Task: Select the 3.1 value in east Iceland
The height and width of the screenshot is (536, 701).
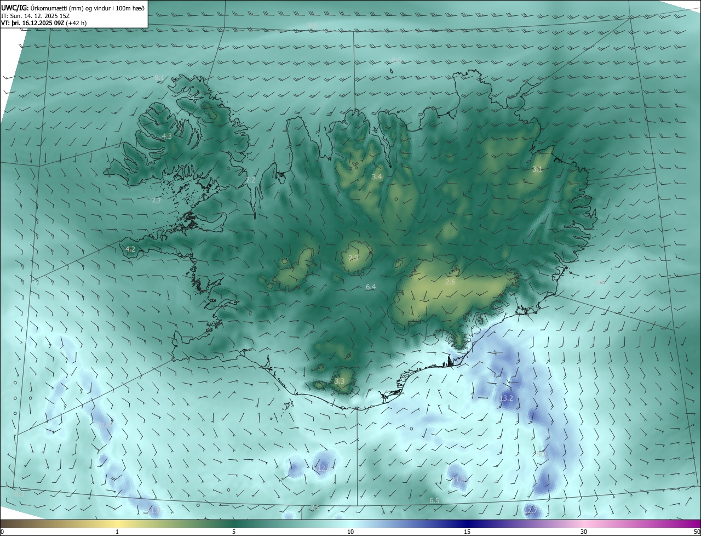Action: pyautogui.click(x=537, y=169)
